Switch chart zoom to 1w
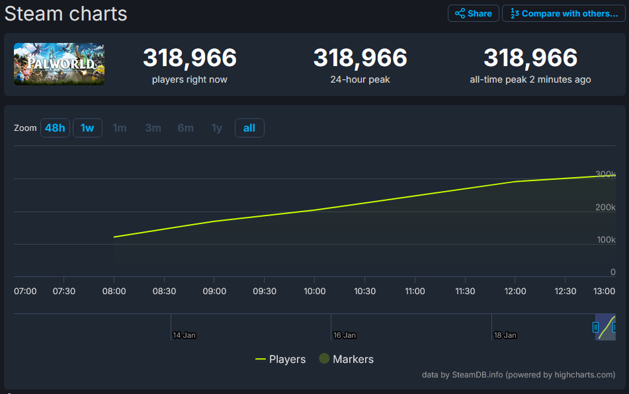 click(87, 128)
